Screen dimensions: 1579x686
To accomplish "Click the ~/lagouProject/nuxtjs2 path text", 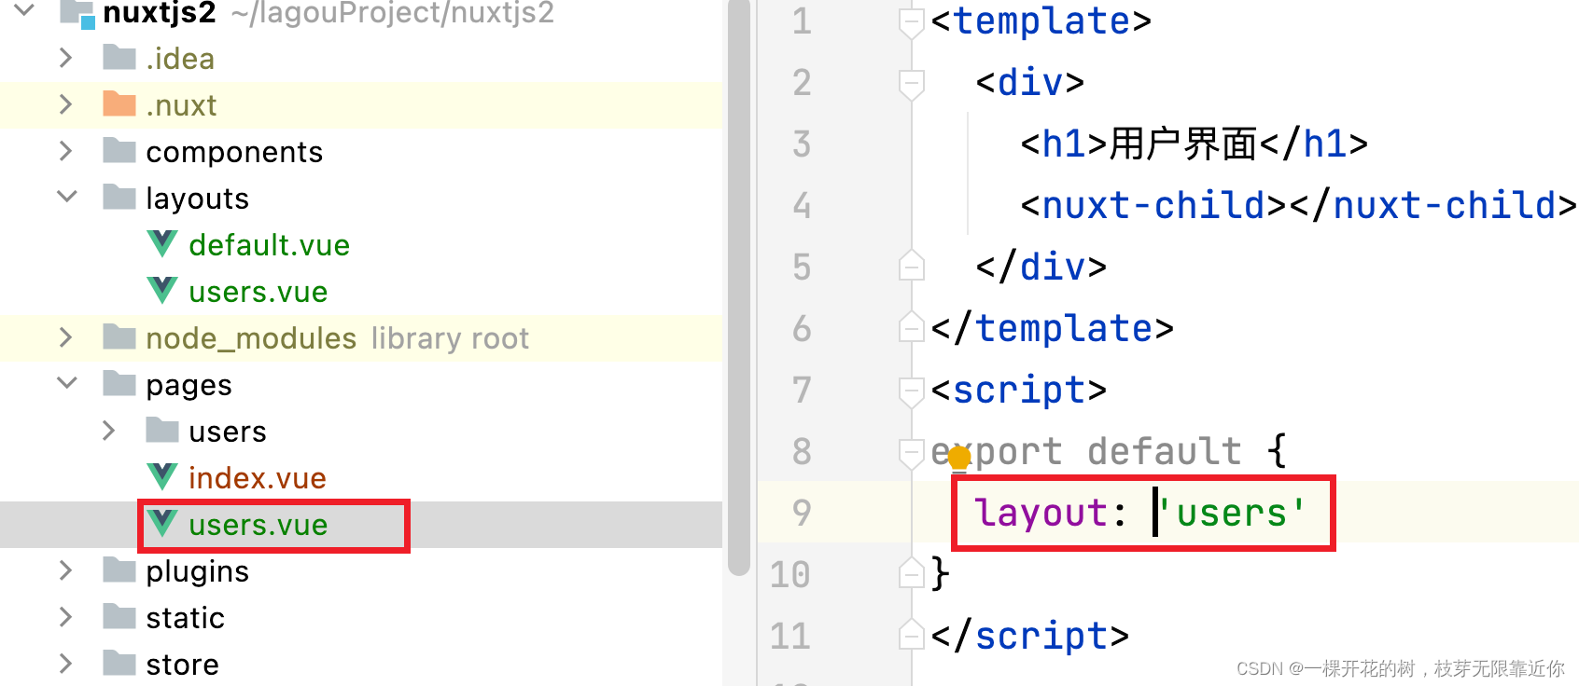I will [x=392, y=13].
